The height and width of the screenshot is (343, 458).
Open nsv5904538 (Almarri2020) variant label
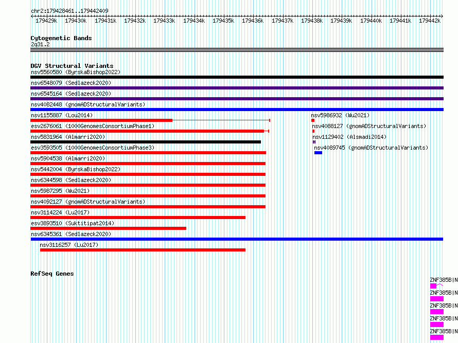click(x=68, y=158)
